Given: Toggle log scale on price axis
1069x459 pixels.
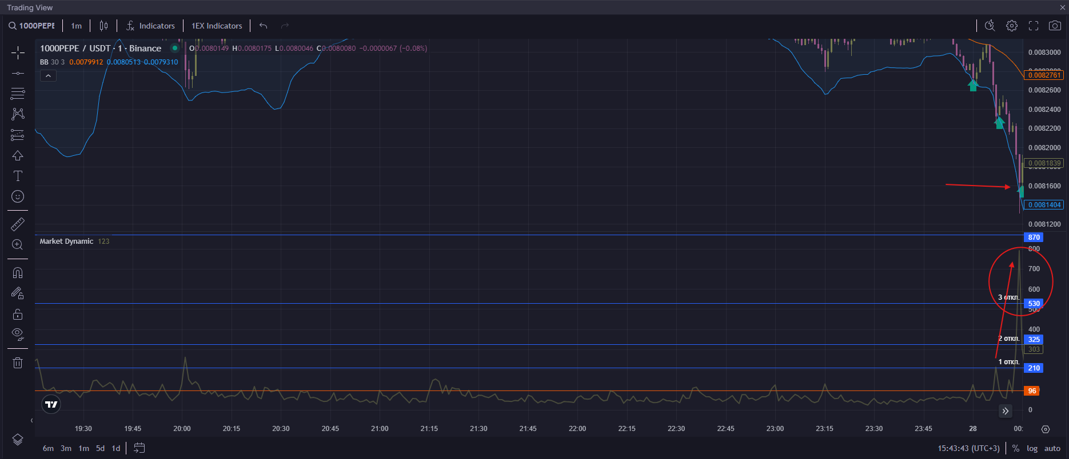Looking at the screenshot, I should [x=1032, y=448].
